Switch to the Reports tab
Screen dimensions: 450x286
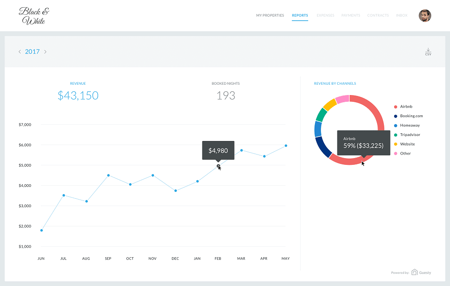point(300,15)
